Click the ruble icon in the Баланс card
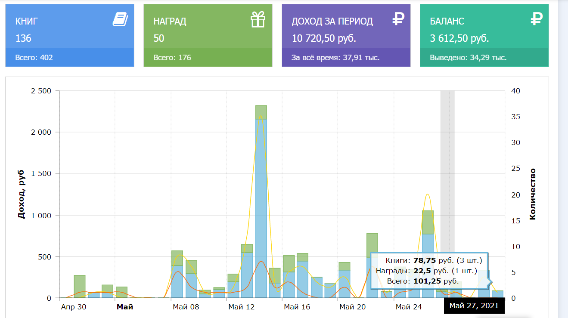This screenshot has height=318, width=568. 537,19
